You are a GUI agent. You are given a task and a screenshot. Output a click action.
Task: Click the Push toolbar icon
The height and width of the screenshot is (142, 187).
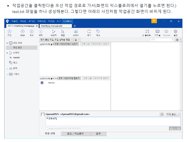coord(23,32)
